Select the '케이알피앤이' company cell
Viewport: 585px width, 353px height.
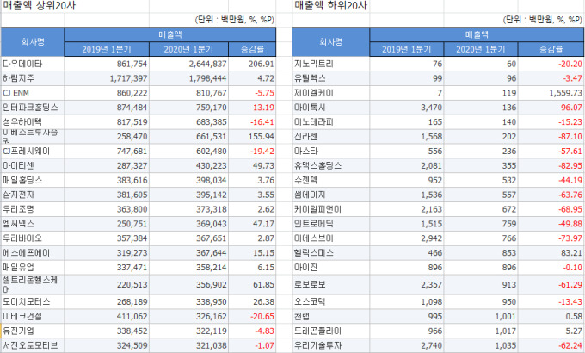pyautogui.click(x=331, y=209)
